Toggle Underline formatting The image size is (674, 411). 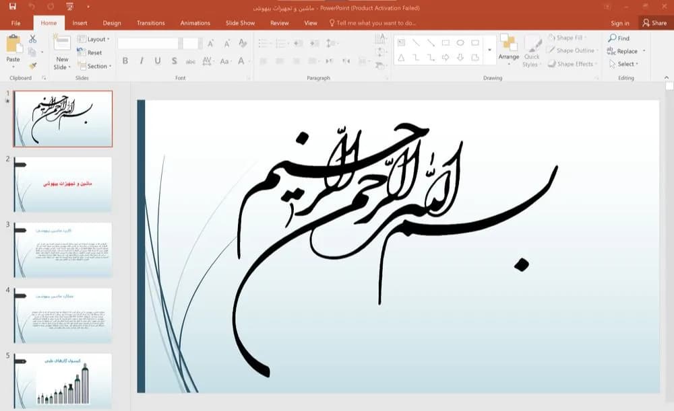157,61
